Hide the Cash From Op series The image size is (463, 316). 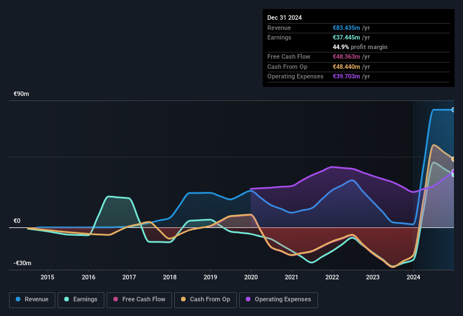[204, 300]
